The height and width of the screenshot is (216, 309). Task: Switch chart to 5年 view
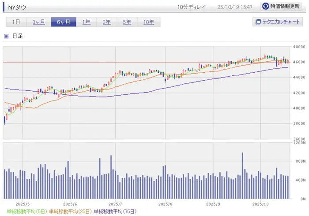(x=127, y=22)
